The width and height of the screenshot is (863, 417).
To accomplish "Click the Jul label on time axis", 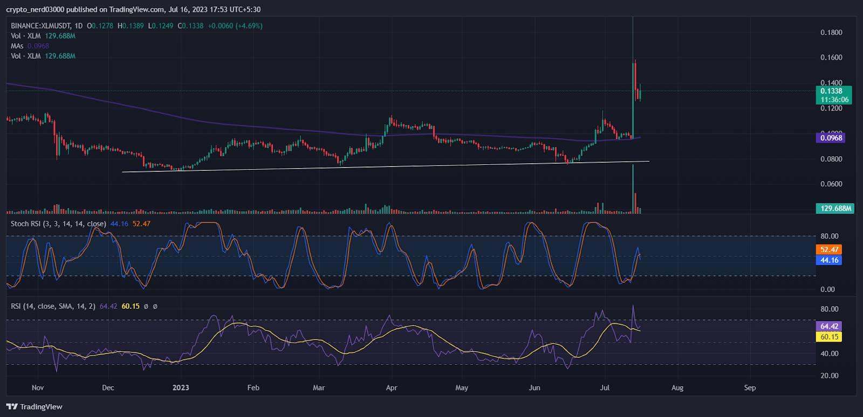I will click(x=605, y=388).
